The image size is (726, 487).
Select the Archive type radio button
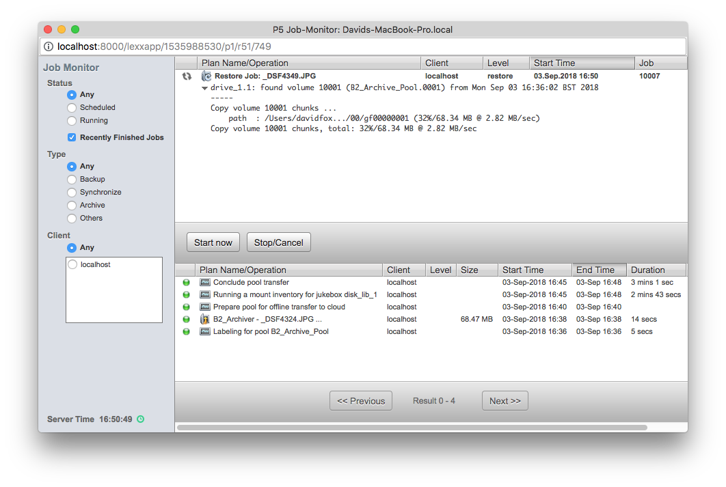pyautogui.click(x=71, y=206)
